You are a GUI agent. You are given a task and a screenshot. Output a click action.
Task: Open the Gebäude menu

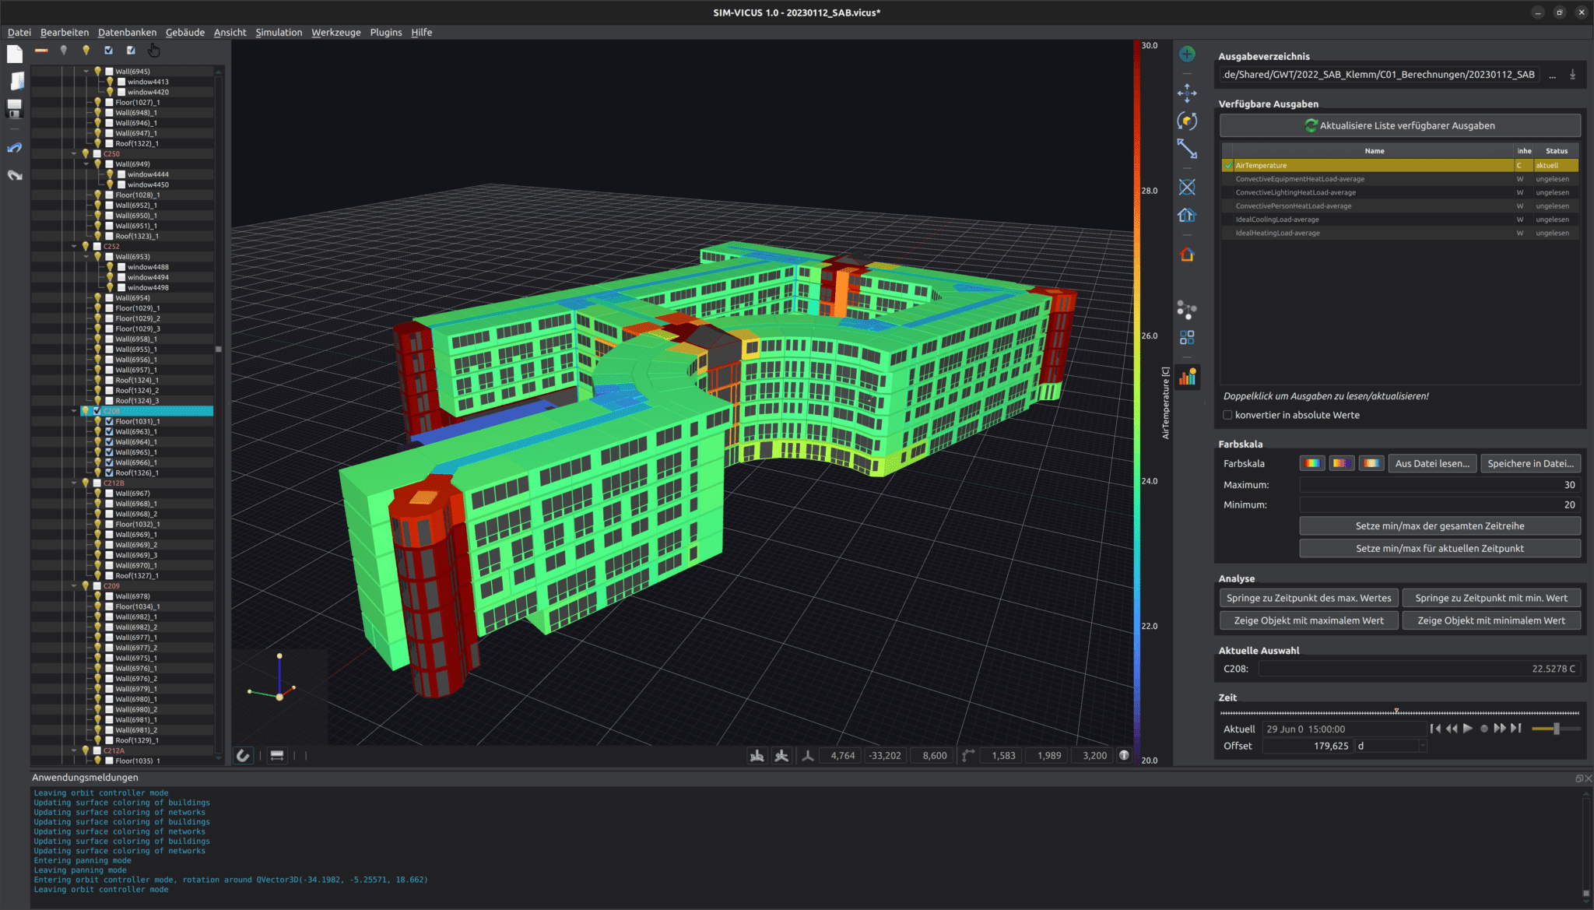185,32
